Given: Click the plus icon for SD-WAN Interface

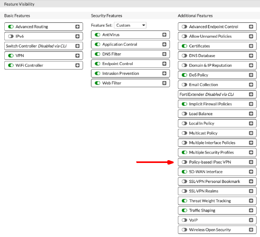Looking at the screenshot, I should 251,172.
